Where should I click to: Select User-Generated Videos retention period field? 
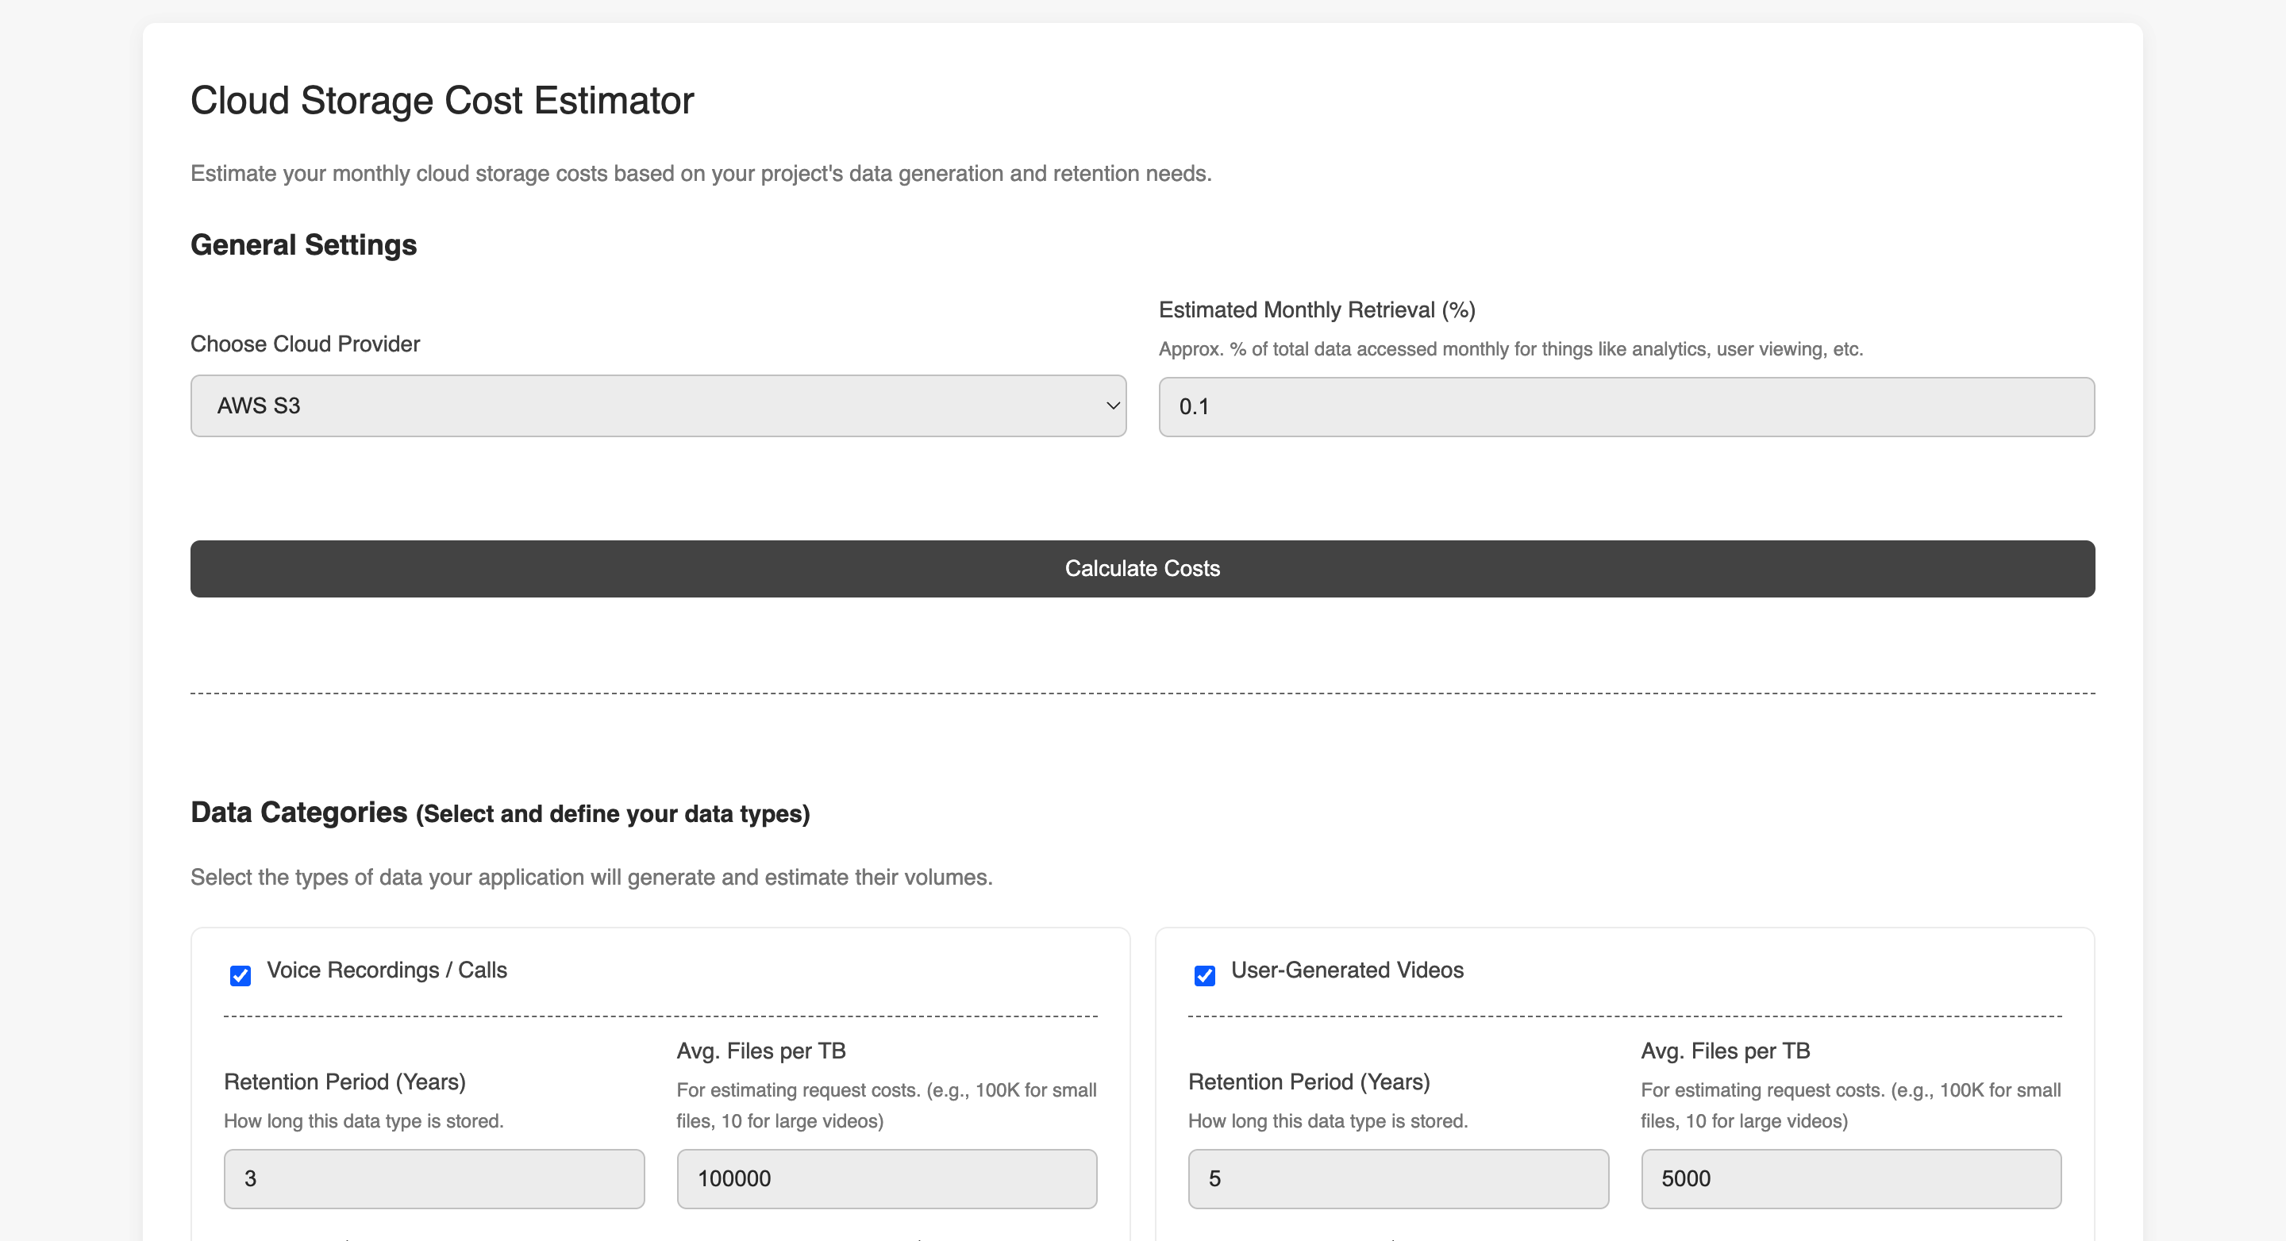click(1398, 1179)
